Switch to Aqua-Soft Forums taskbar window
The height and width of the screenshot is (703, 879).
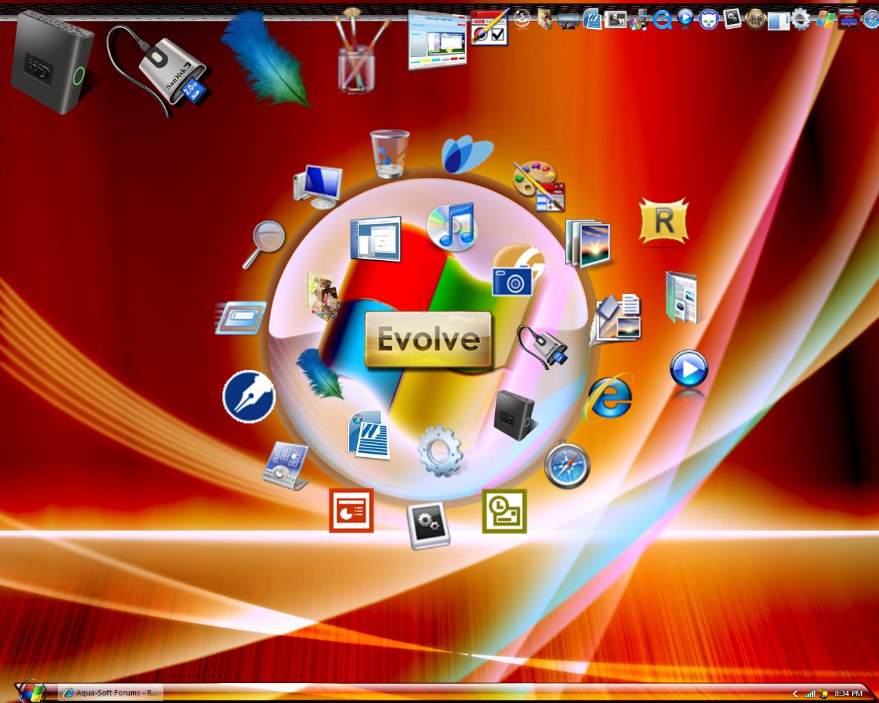click(111, 693)
